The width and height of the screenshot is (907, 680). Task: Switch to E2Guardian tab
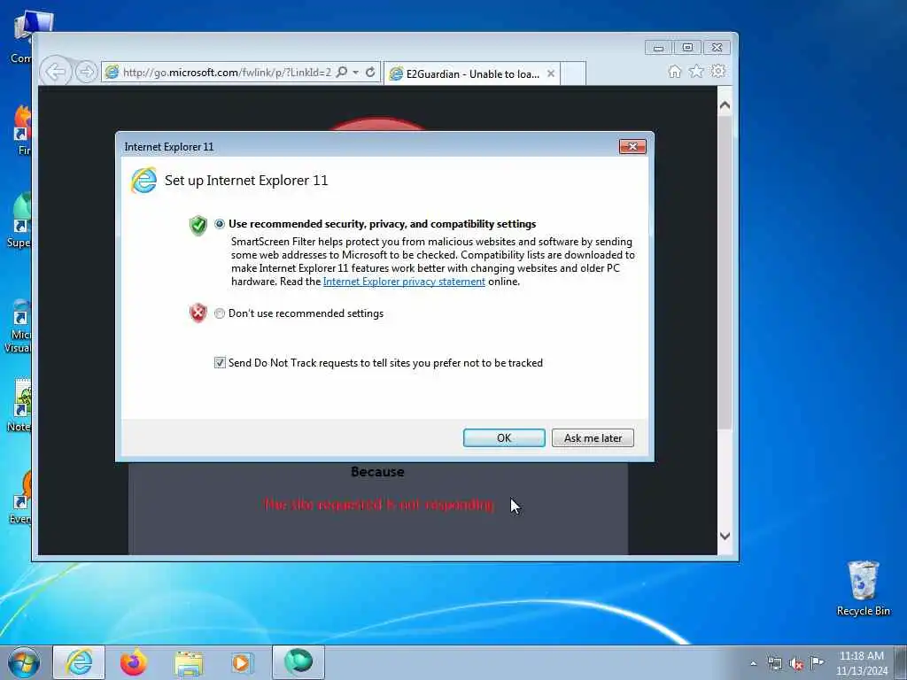[x=471, y=73]
